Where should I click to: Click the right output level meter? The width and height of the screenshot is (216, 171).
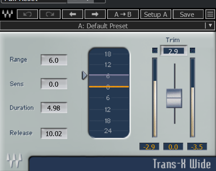193,98
